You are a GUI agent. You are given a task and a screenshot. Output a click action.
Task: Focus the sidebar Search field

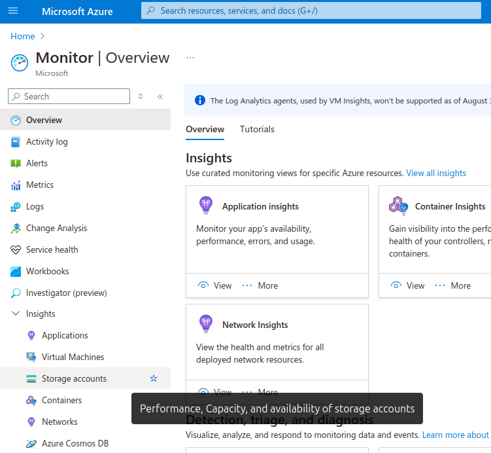69,96
